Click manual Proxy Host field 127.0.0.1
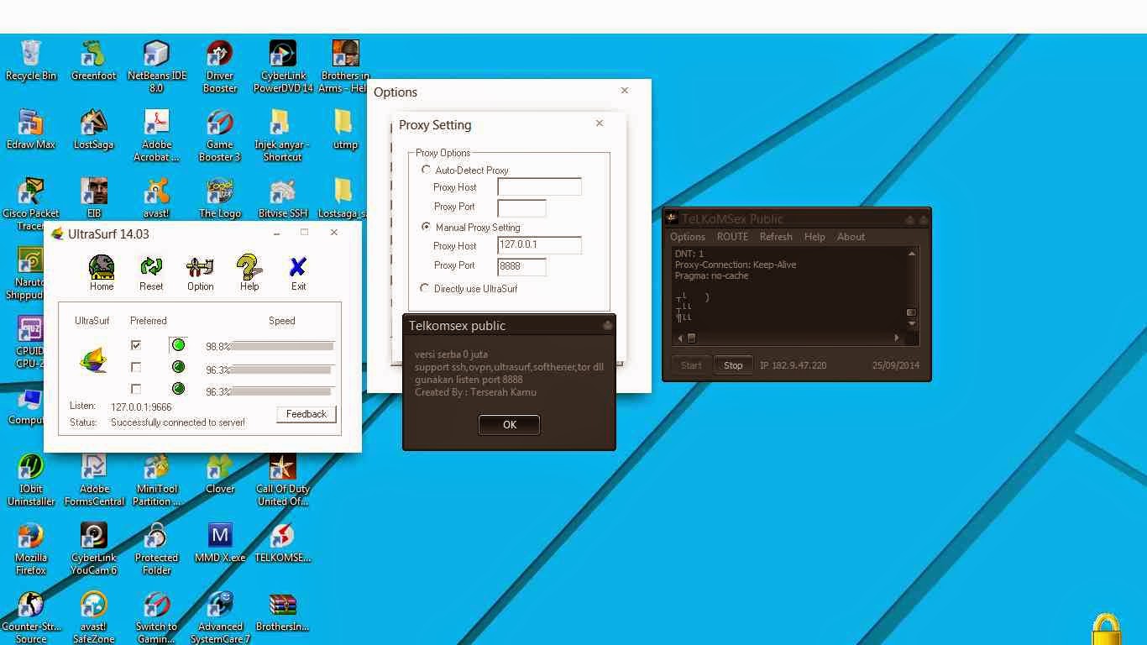This screenshot has width=1147, height=645. click(539, 245)
